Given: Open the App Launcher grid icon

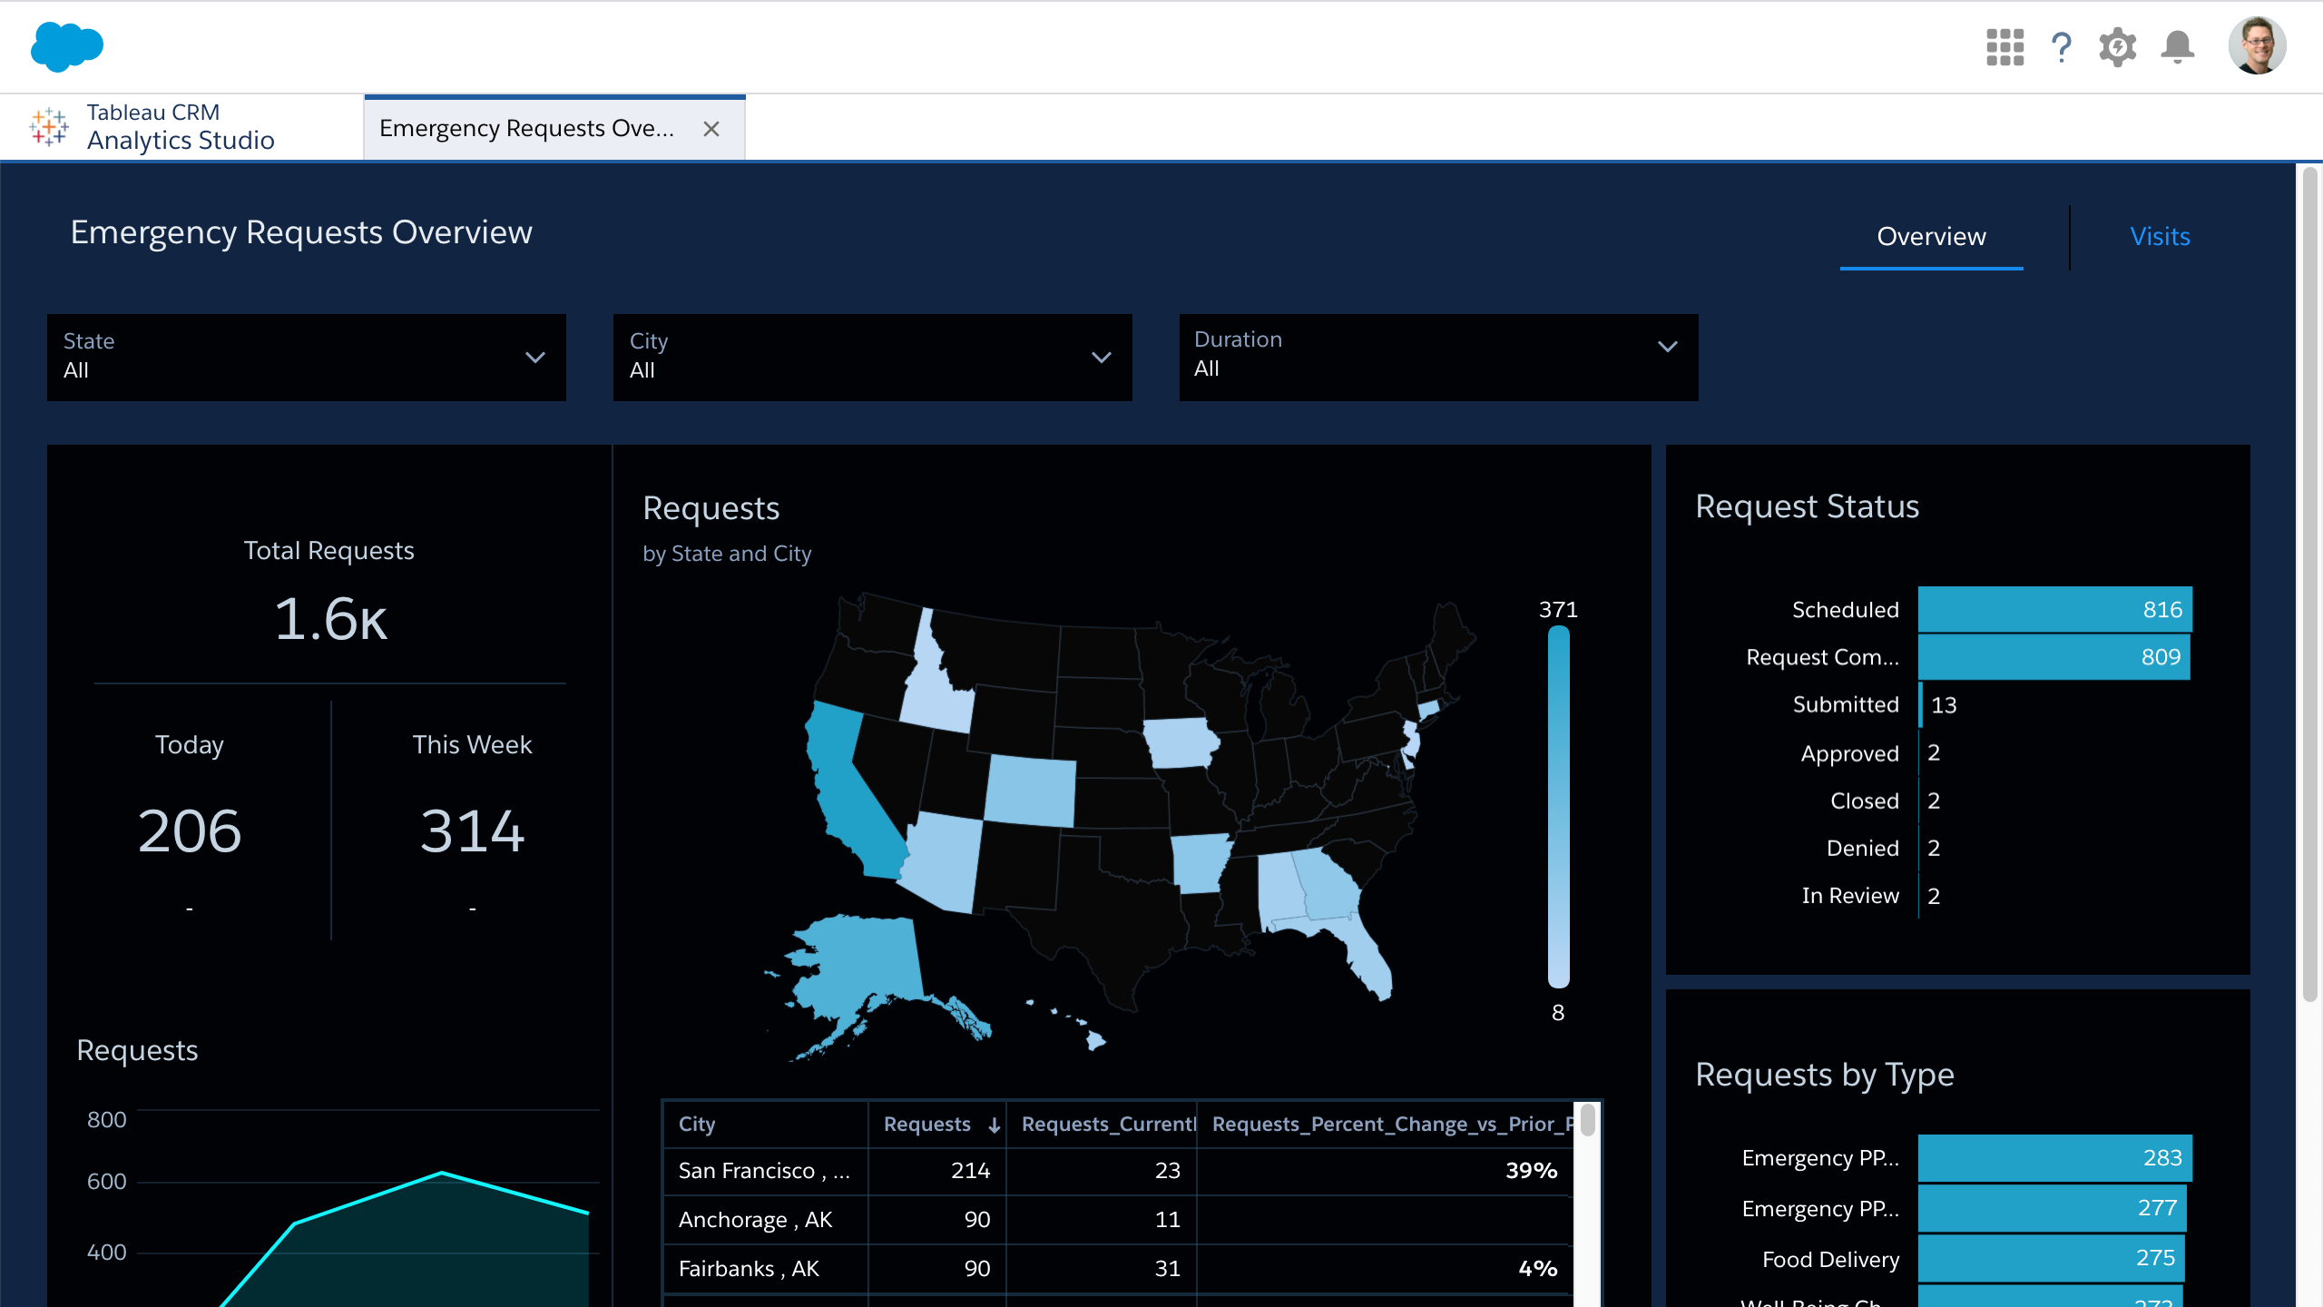Looking at the screenshot, I should click(2004, 47).
